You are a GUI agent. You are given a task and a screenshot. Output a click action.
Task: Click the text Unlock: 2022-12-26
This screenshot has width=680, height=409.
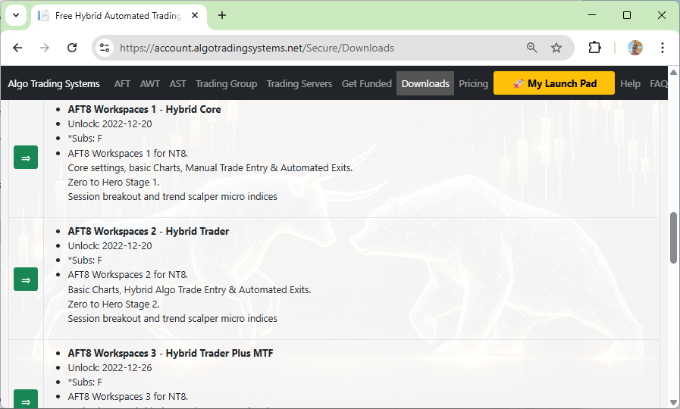click(110, 368)
